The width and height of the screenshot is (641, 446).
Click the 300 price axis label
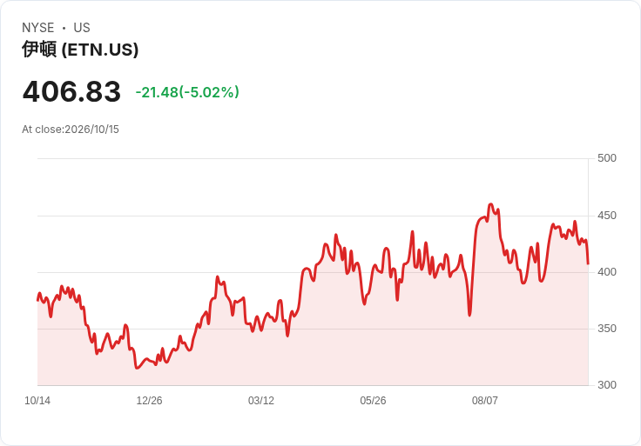click(x=607, y=385)
